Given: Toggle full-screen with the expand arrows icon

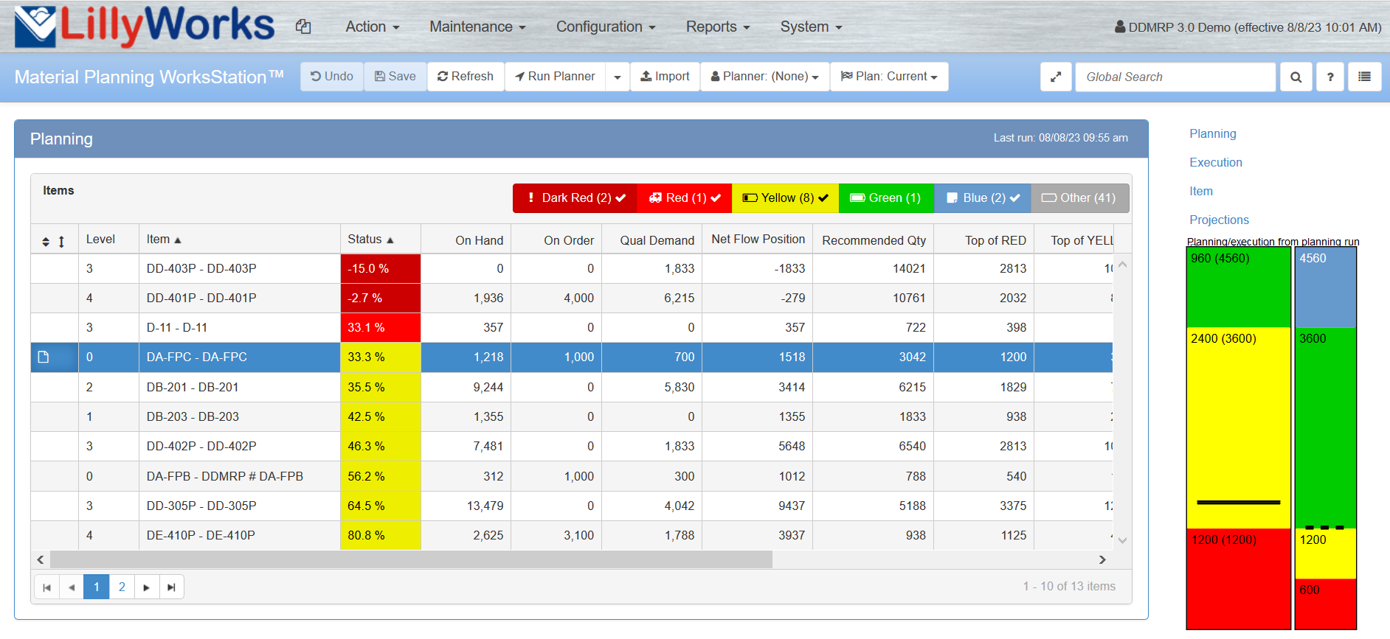Looking at the screenshot, I should coord(1056,77).
